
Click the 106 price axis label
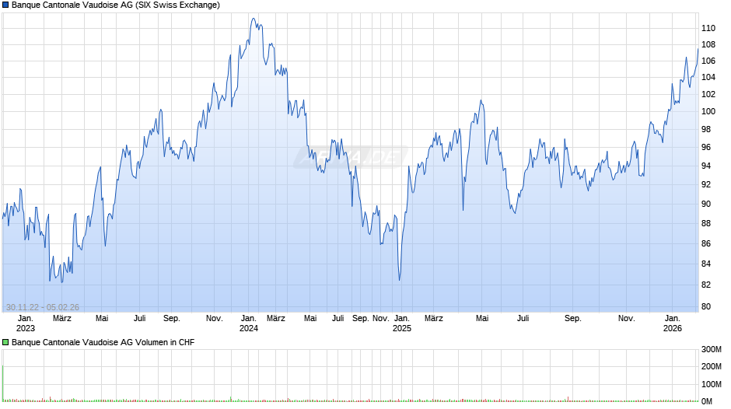pyautogui.click(x=708, y=61)
